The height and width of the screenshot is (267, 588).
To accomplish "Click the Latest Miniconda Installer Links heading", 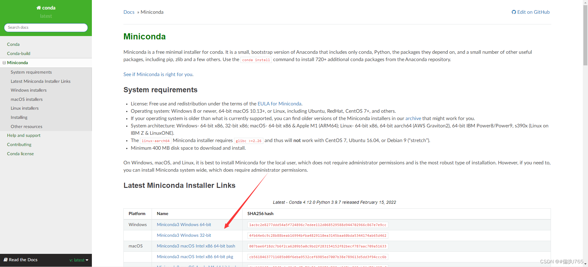I will pos(179,185).
